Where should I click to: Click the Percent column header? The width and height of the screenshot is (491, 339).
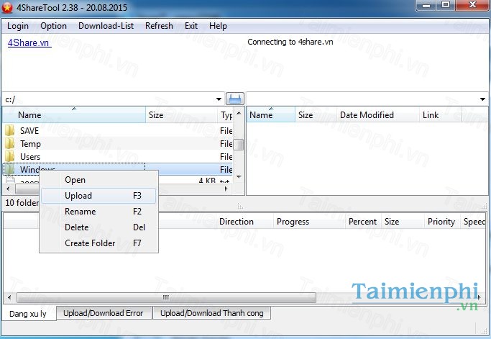tap(363, 222)
